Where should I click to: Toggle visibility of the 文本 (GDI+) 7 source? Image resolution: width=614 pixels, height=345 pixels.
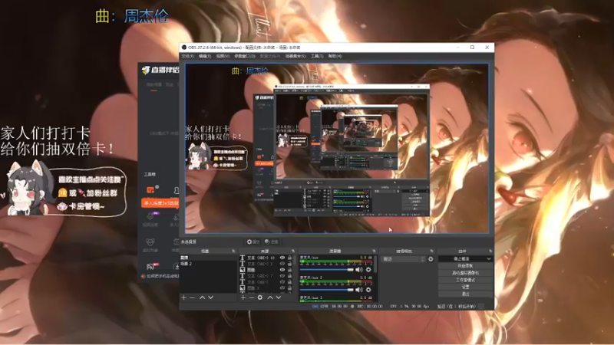282,276
